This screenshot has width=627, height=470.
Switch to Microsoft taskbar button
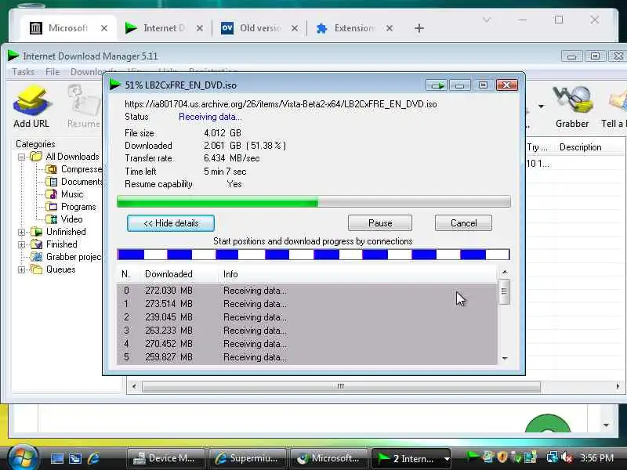(x=329, y=458)
